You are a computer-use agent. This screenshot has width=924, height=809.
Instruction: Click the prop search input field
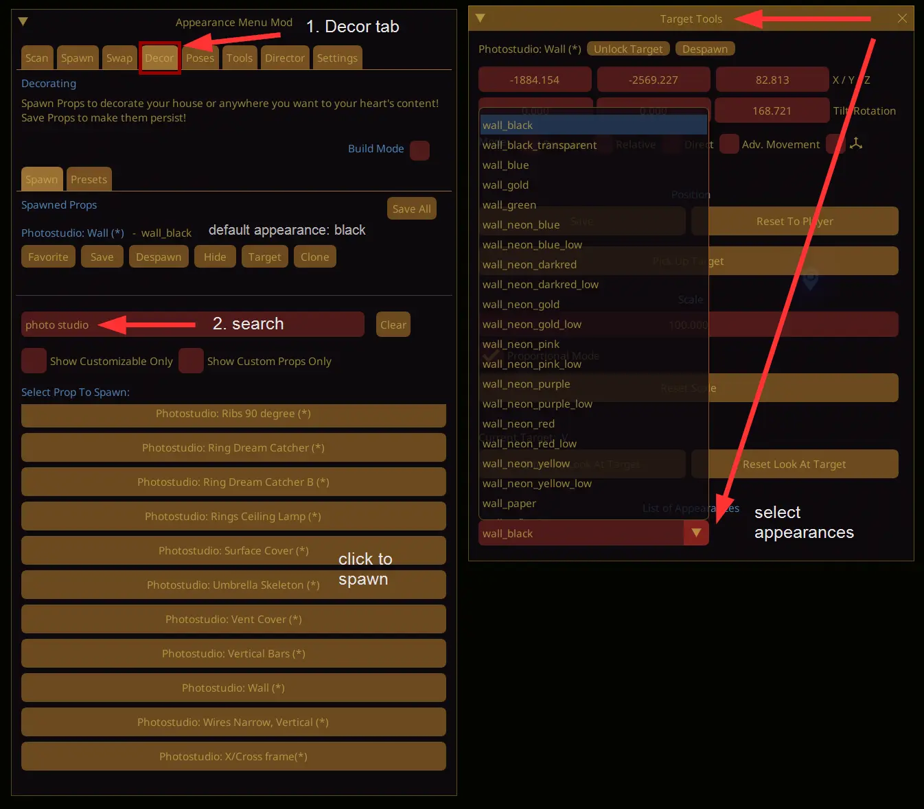(193, 325)
